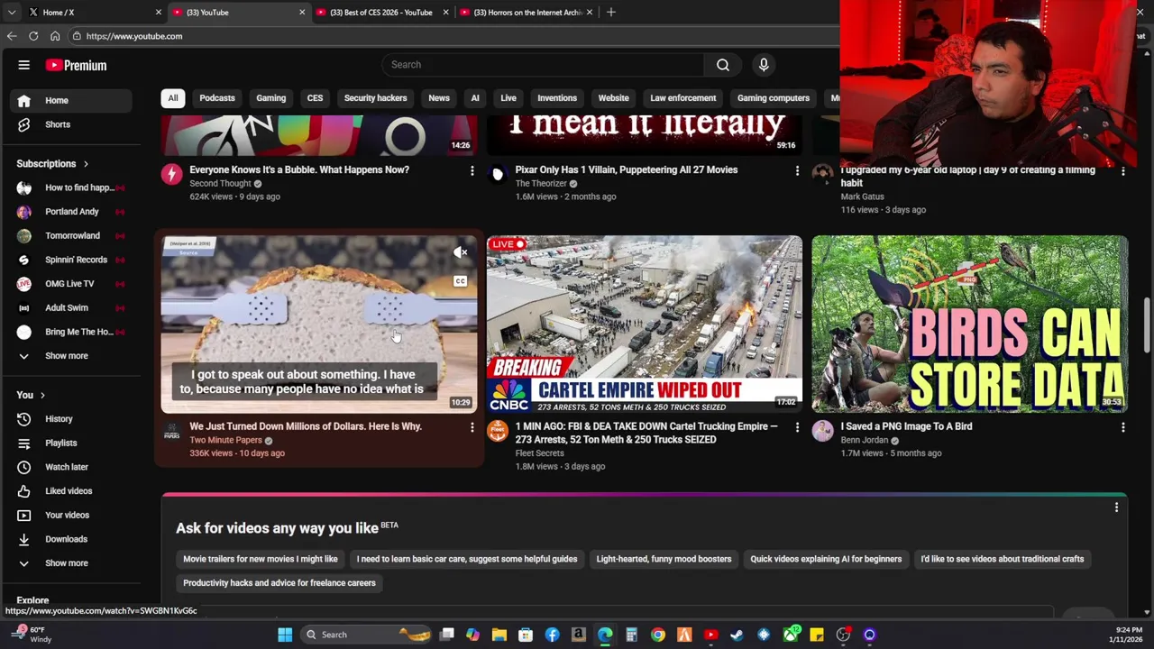Open options for PNG Image Bird video
Viewport: 1154px width, 649px height.
point(1122,427)
